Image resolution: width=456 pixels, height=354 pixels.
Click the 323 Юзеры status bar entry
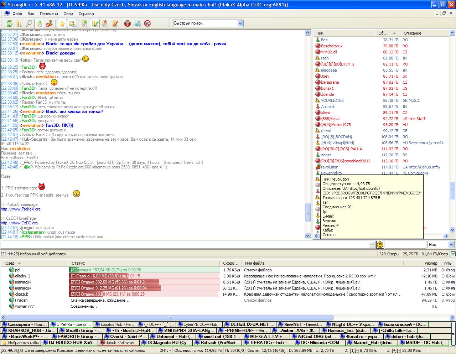[389, 254]
